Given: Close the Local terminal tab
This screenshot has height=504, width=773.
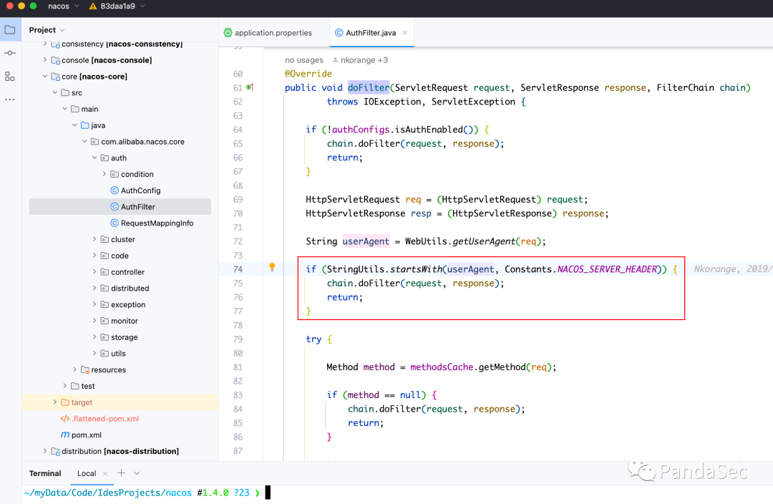Looking at the screenshot, I should coord(105,473).
